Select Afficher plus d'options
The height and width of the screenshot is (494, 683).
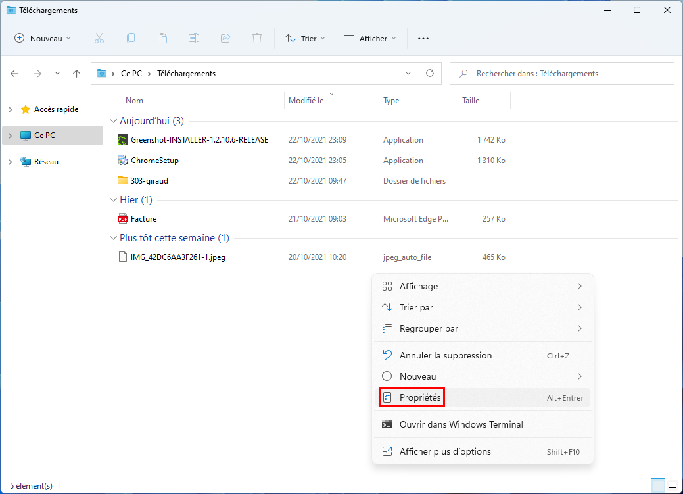tap(483, 451)
